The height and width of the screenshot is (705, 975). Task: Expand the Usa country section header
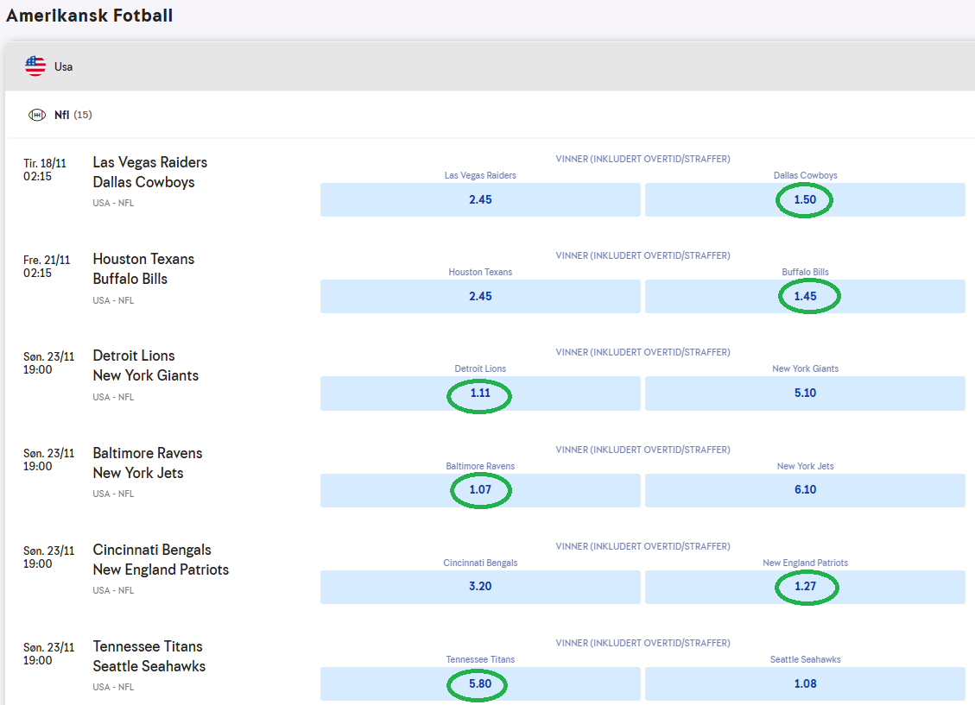(x=489, y=66)
